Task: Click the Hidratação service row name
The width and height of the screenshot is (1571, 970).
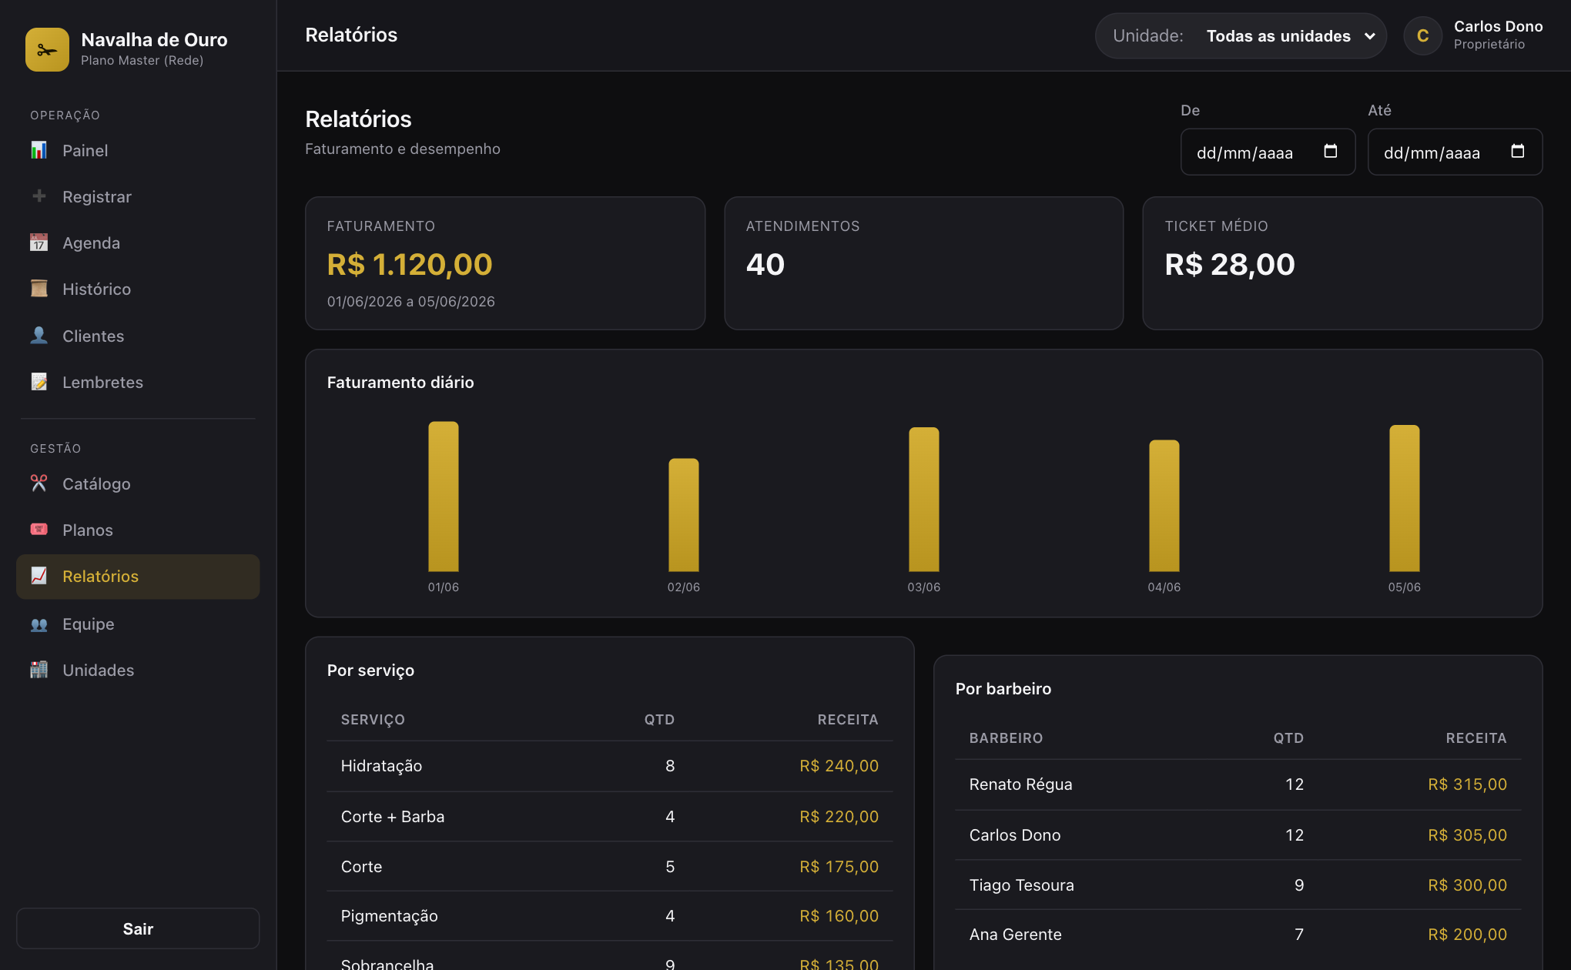Action: tap(381, 766)
